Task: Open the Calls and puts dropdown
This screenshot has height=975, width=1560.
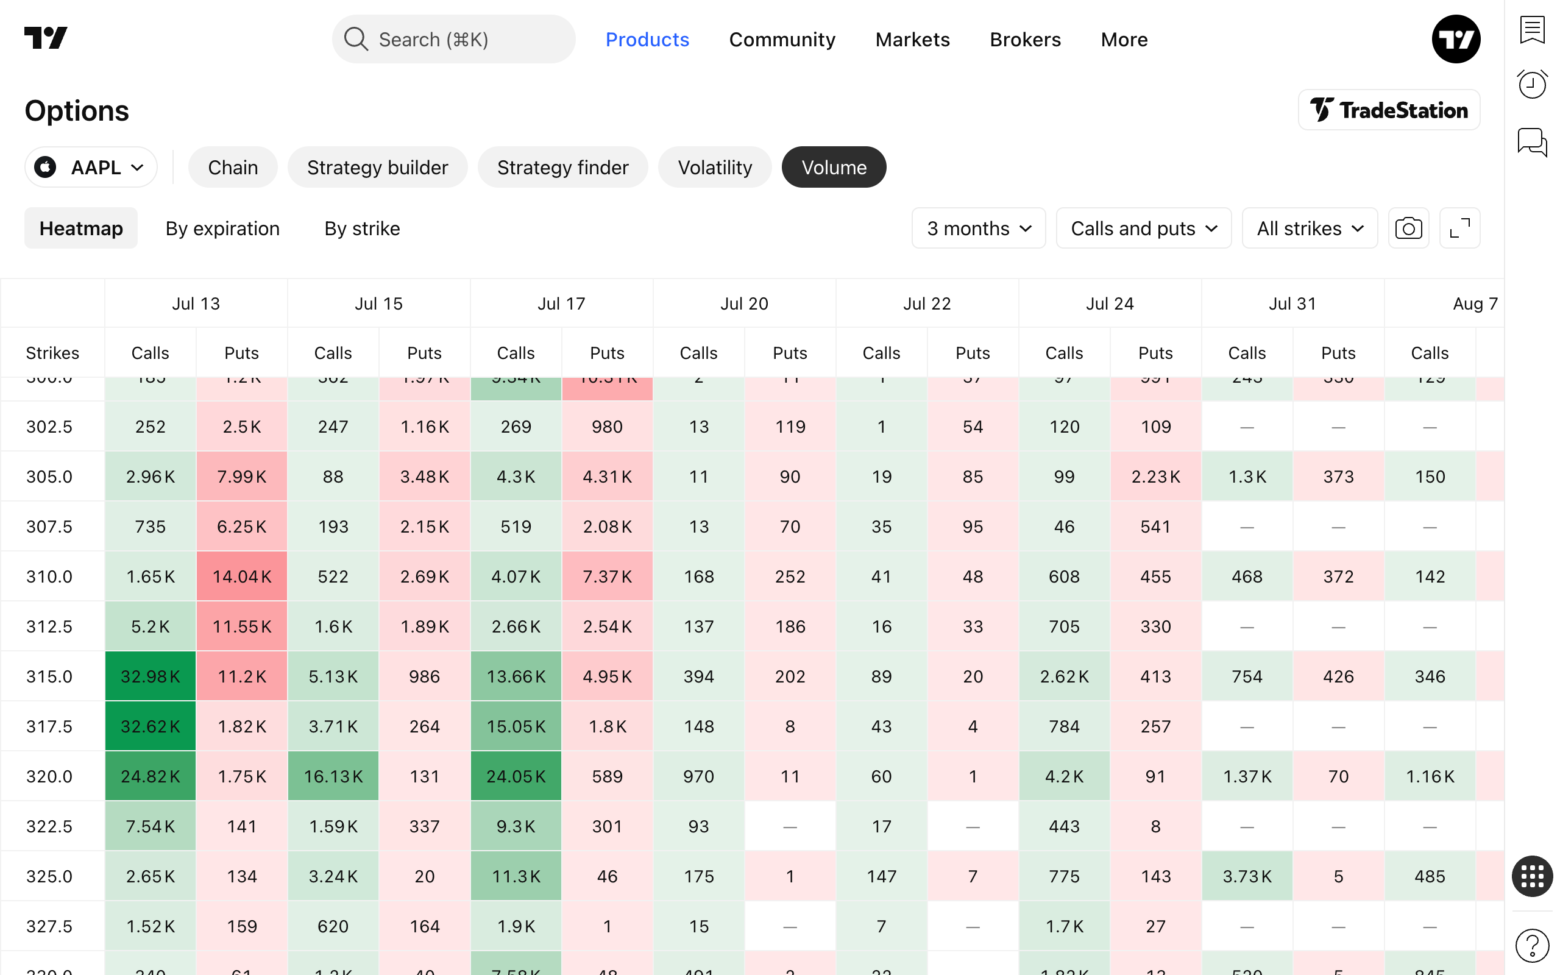Action: (x=1144, y=229)
